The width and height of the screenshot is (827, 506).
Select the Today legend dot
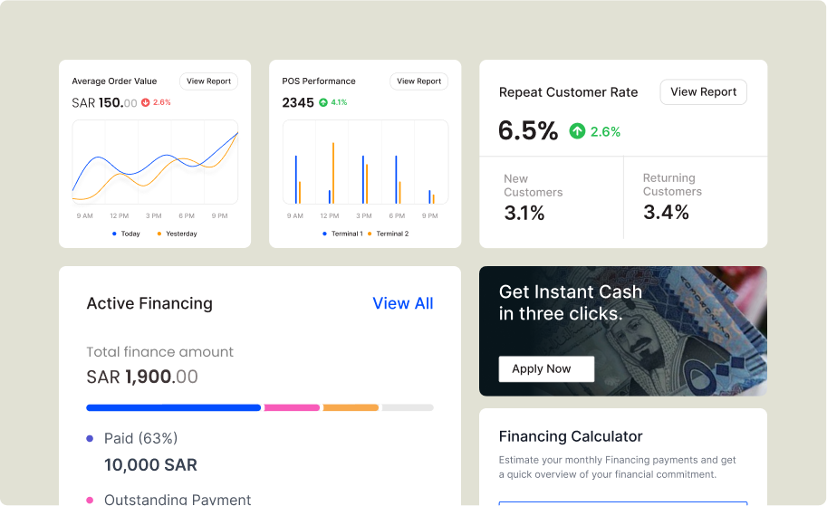click(114, 234)
